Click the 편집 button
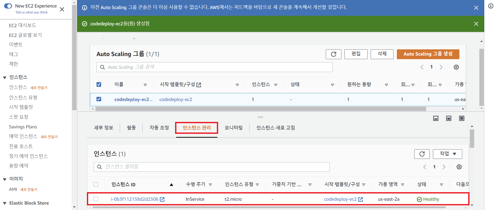This screenshot has width=497, height=210. (x=356, y=54)
